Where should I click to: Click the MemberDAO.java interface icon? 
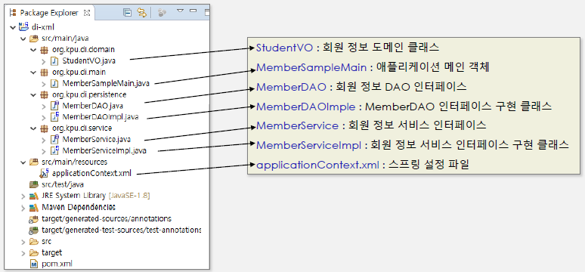(55, 106)
